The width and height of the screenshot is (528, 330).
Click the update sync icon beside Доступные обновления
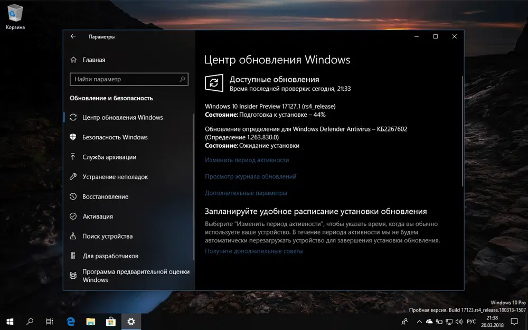tap(214, 83)
